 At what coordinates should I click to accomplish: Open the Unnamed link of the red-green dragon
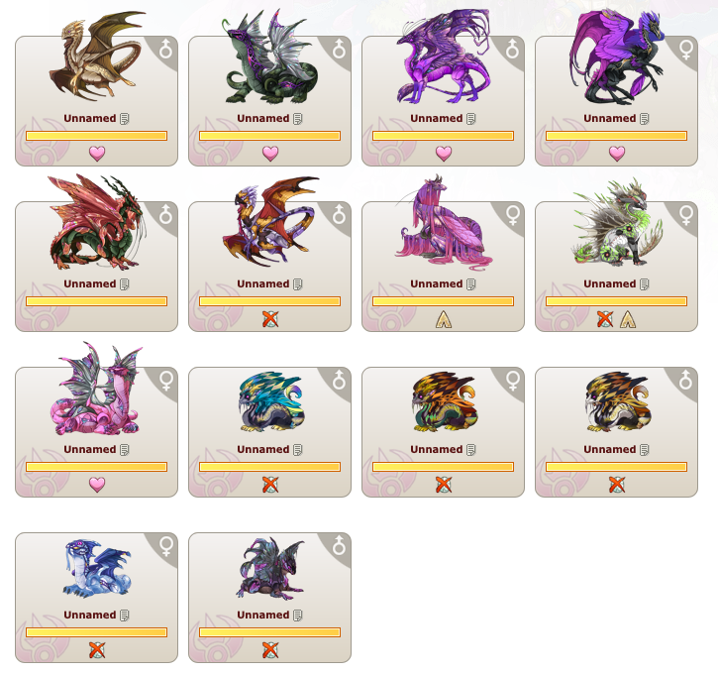pos(90,284)
